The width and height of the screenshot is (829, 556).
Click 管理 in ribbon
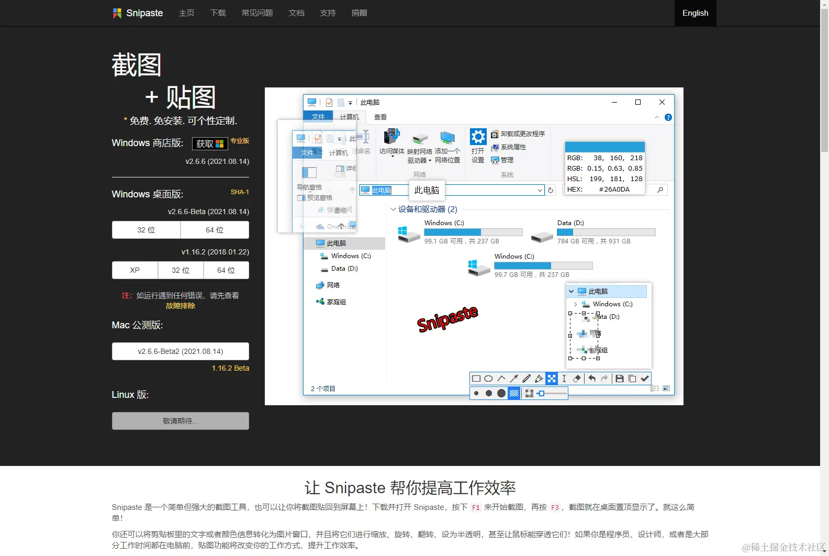pyautogui.click(x=502, y=160)
